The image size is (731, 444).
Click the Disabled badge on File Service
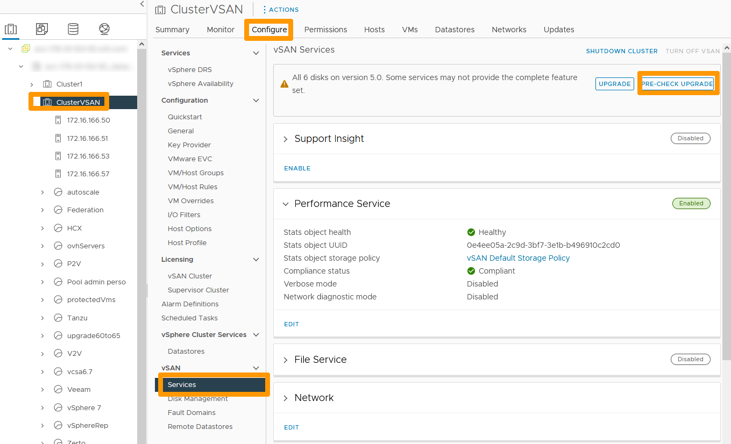690,359
